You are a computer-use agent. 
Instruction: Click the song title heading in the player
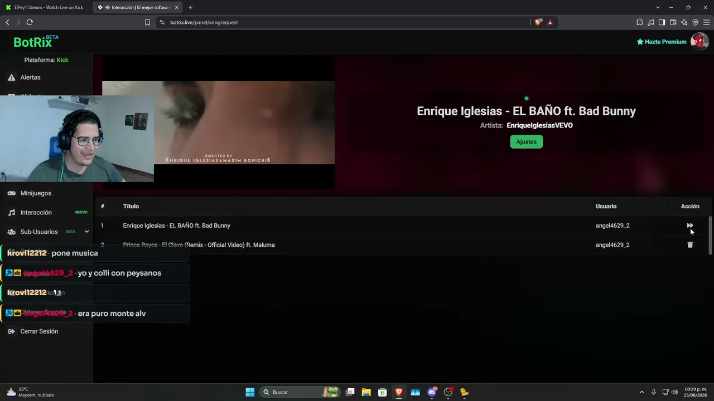526,111
